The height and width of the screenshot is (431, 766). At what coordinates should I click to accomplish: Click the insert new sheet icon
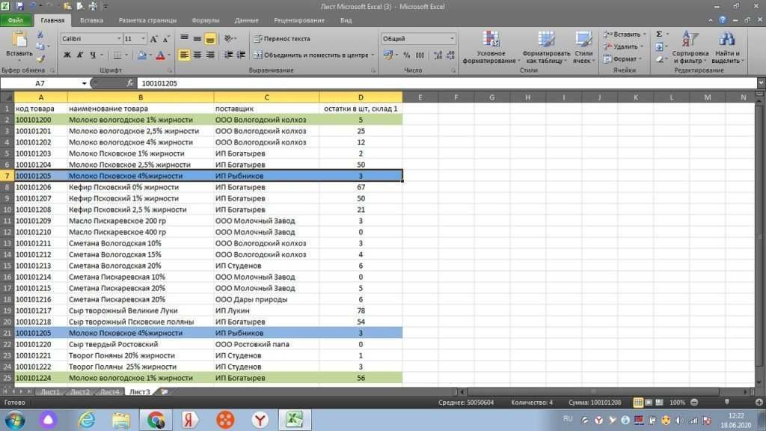(x=164, y=392)
